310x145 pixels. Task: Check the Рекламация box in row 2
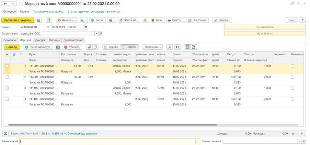(293, 77)
